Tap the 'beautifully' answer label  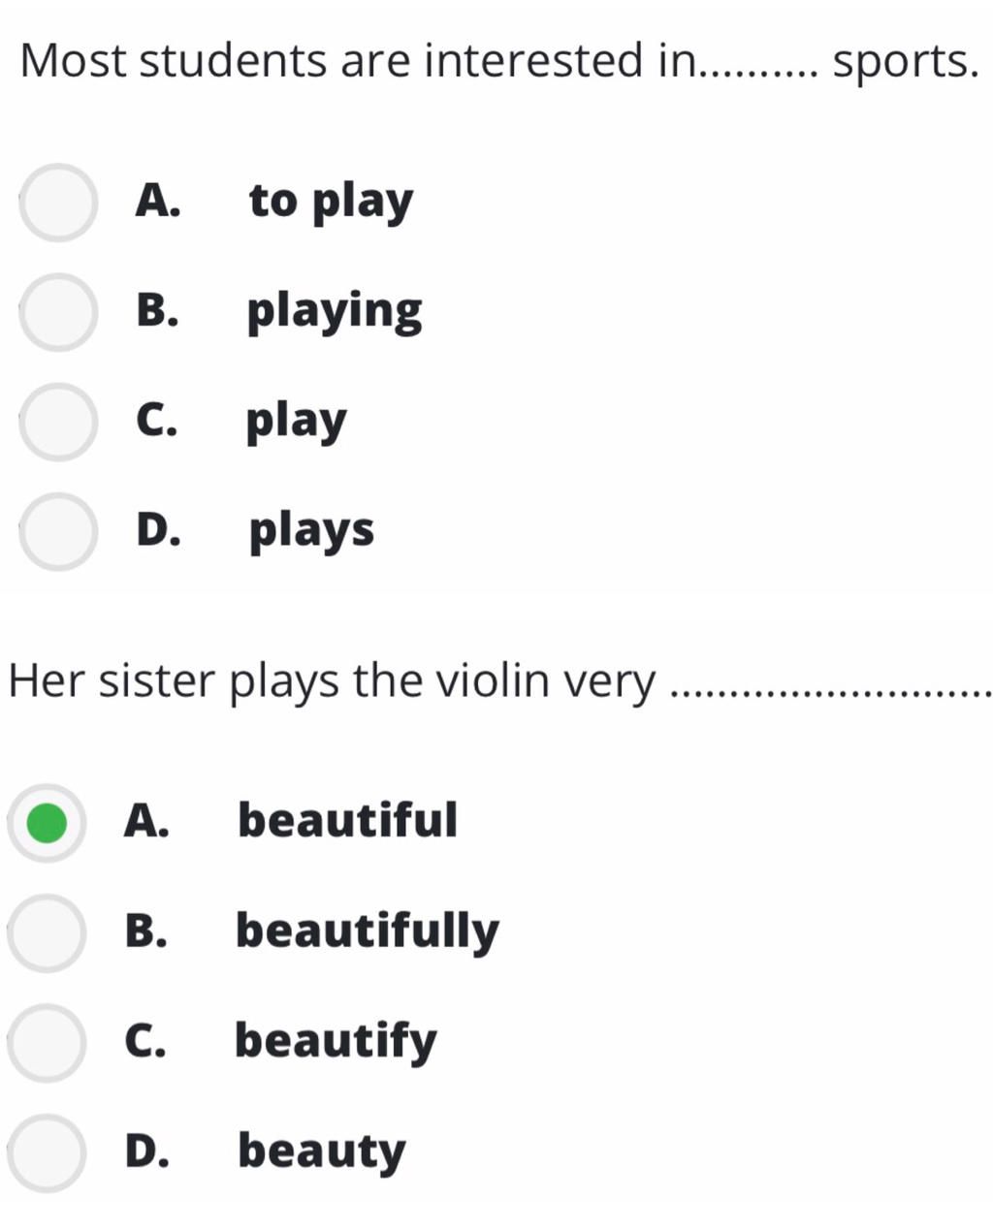(368, 930)
